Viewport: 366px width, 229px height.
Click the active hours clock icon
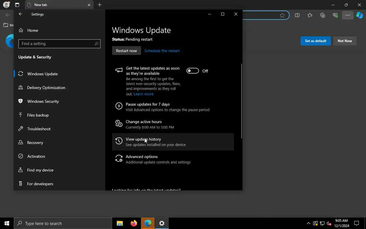tap(119, 123)
